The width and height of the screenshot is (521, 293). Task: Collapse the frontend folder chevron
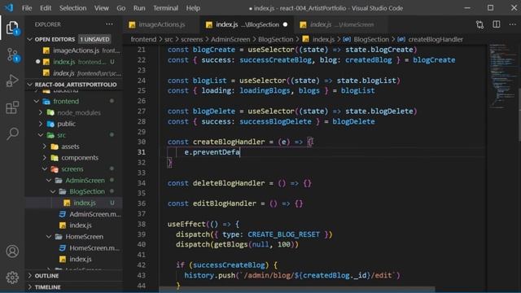pos(37,101)
